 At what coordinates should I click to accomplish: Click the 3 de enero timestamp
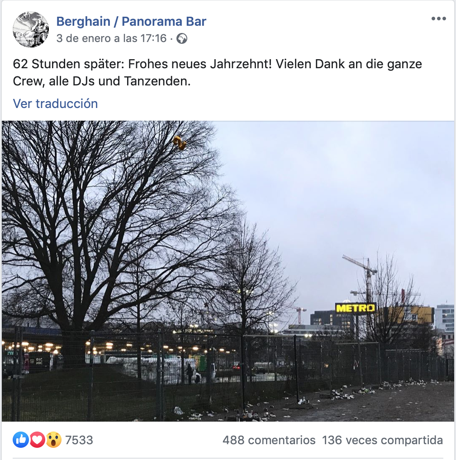pos(111,38)
